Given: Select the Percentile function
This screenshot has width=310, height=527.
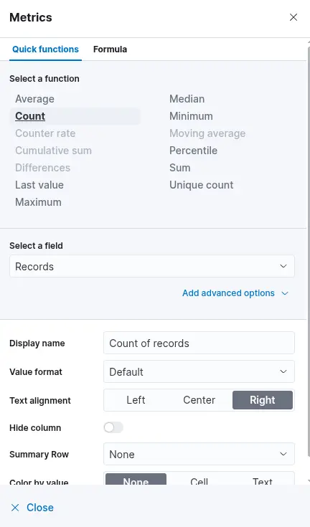Looking at the screenshot, I should coord(193,151).
